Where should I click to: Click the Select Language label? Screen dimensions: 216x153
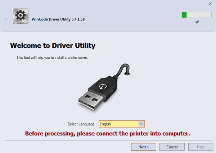(x=82, y=124)
